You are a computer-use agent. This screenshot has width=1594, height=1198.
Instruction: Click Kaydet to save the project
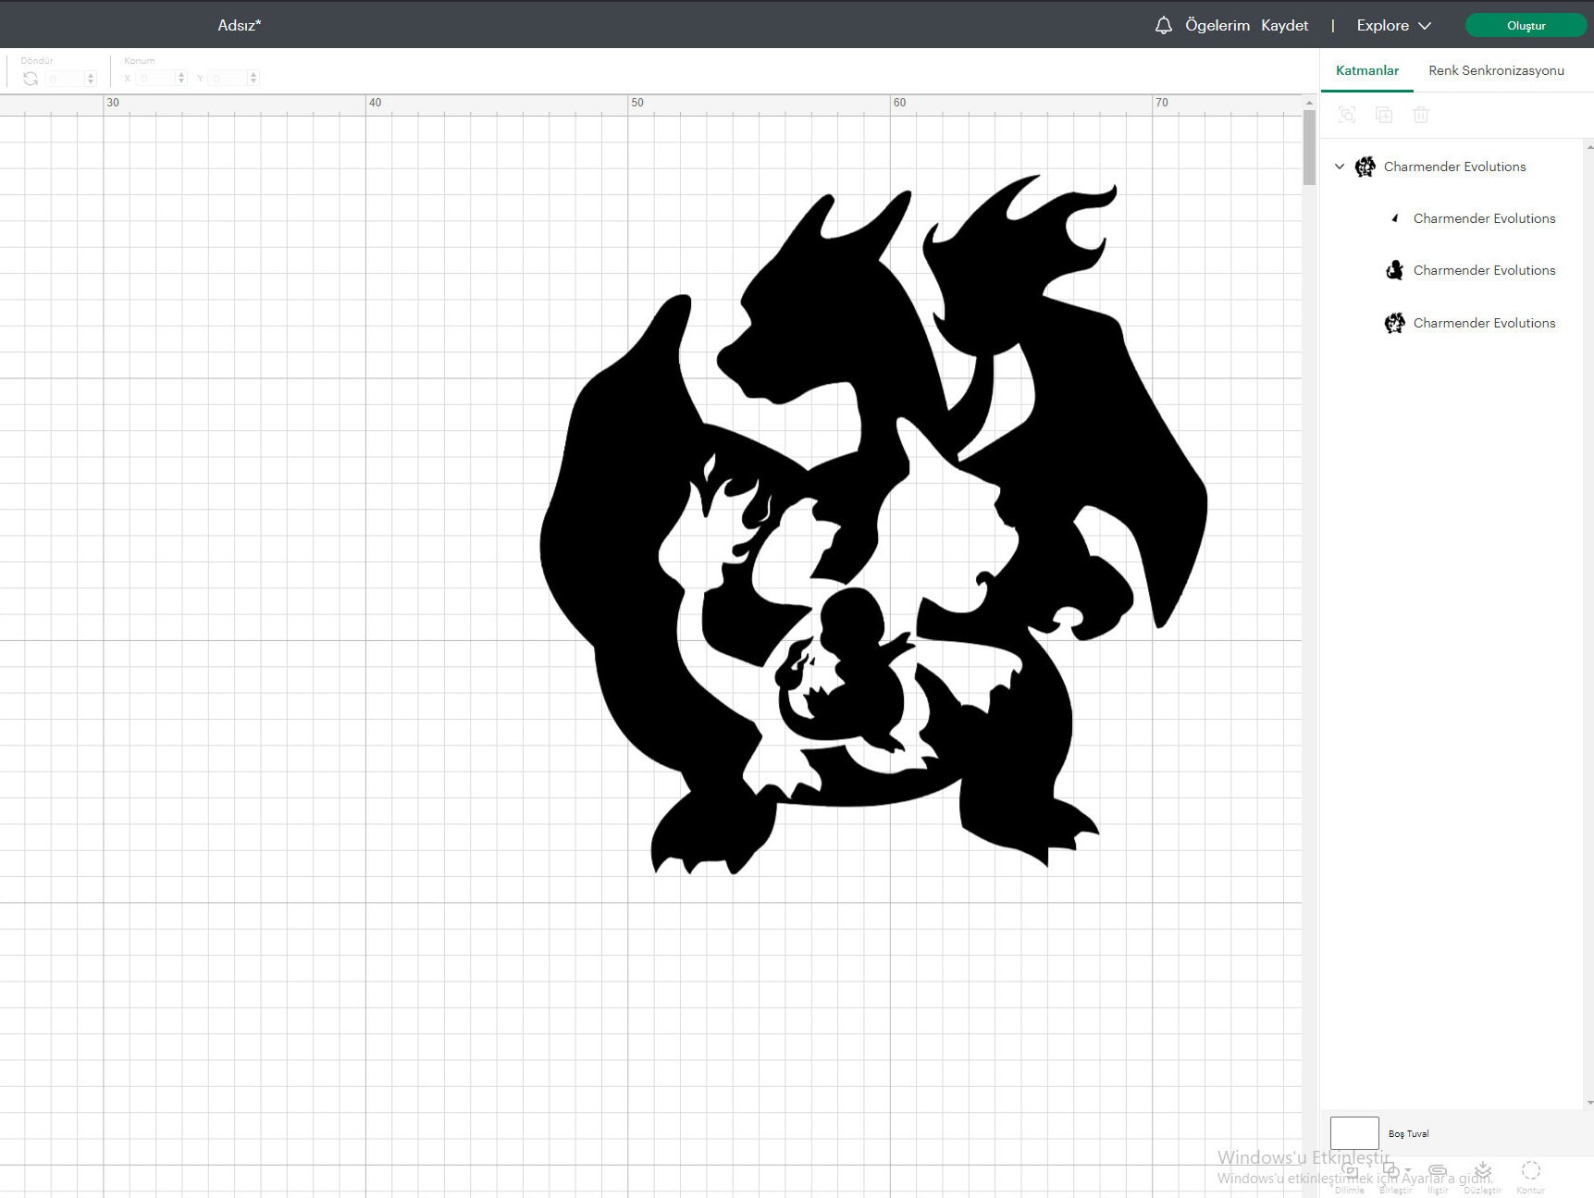pyautogui.click(x=1284, y=25)
